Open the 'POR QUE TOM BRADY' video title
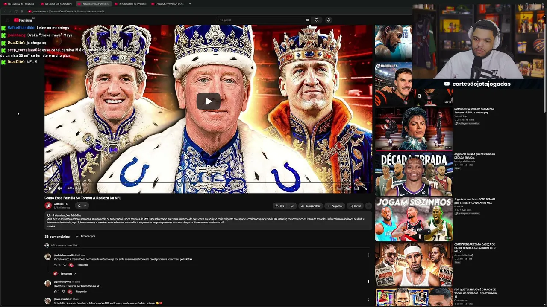 pyautogui.click(x=476, y=293)
